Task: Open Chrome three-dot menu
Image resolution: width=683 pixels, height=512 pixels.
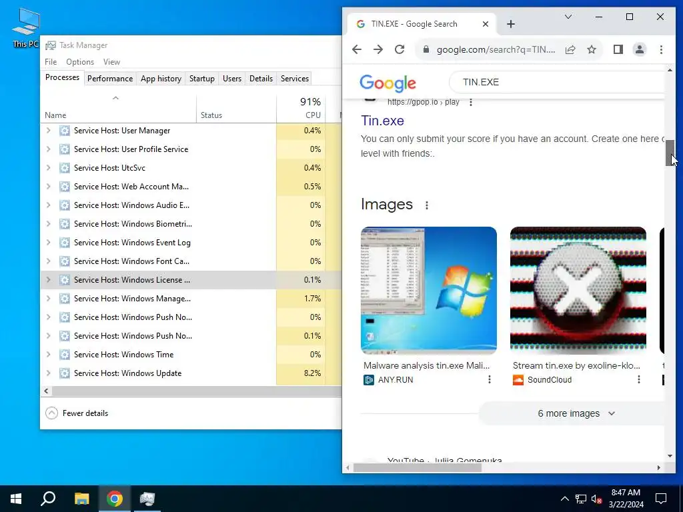Action: pyautogui.click(x=661, y=49)
